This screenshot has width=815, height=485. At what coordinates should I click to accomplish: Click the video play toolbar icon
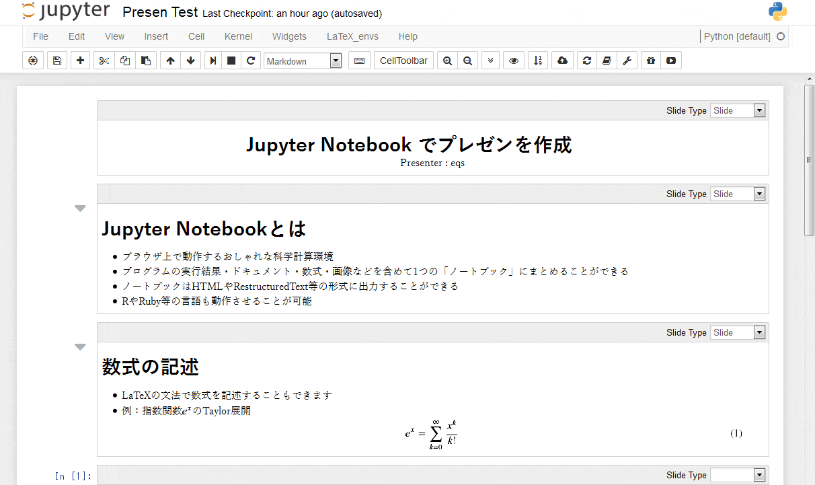pos(671,61)
